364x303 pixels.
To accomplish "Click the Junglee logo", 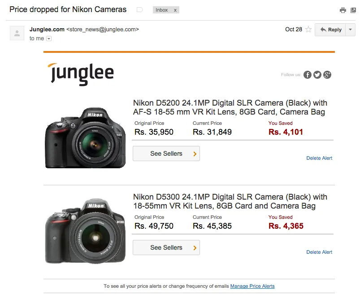I will pos(81,73).
